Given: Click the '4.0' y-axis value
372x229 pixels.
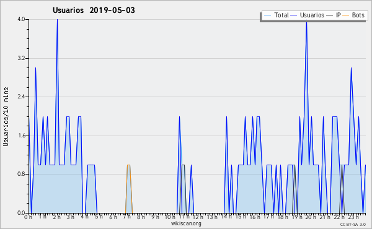Looking at the screenshot, I should click(x=22, y=19).
